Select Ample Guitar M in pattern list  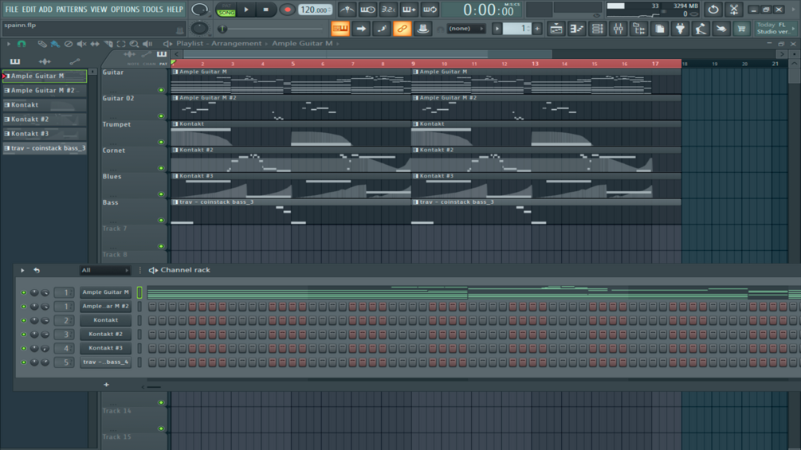coord(45,76)
